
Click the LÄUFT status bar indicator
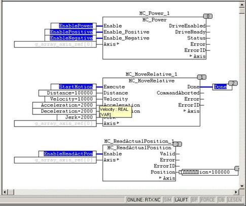(x=181, y=200)
